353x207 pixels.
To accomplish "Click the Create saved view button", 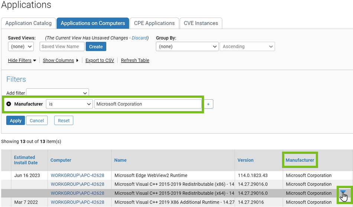I will [96, 46].
